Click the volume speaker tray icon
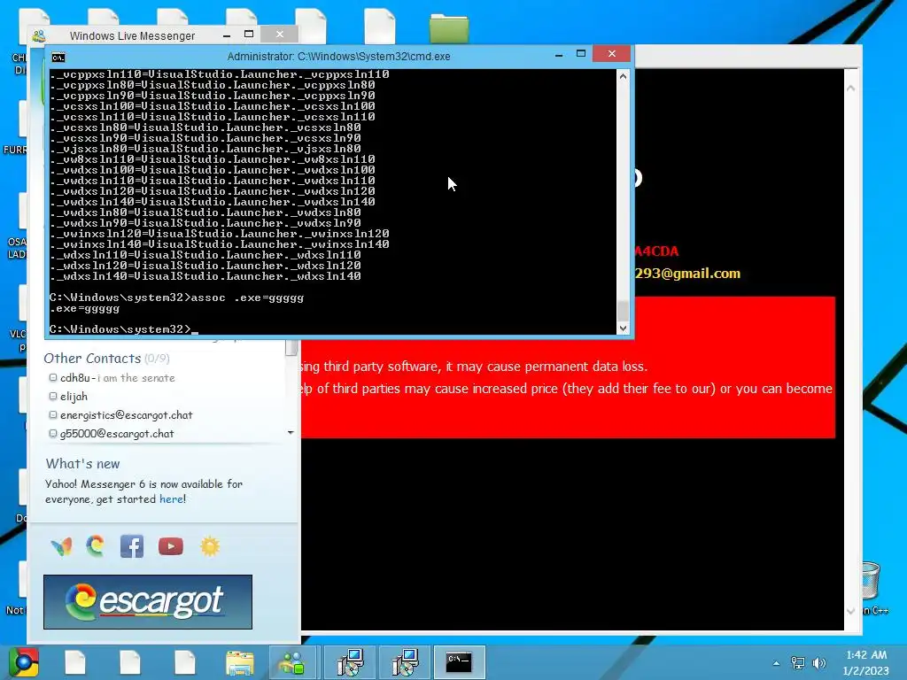Screen dimensions: 907x680 click(819, 662)
